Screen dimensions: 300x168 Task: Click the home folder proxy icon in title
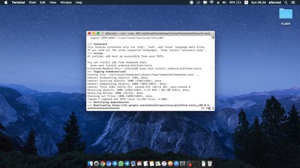103,33
